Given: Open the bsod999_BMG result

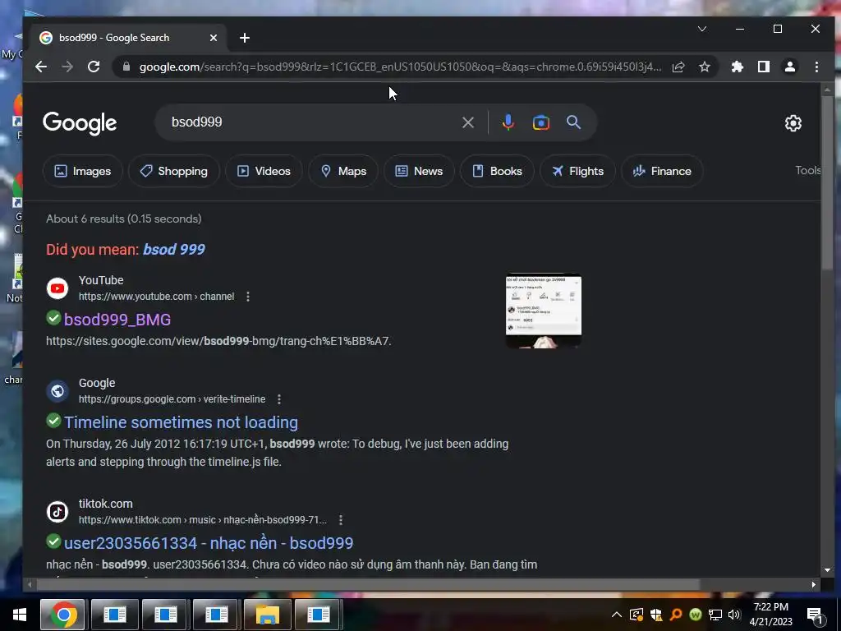Looking at the screenshot, I should pyautogui.click(x=117, y=320).
